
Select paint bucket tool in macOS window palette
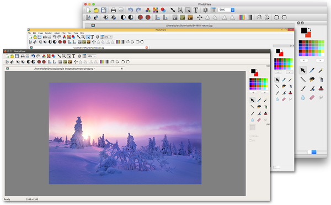click(x=312, y=80)
